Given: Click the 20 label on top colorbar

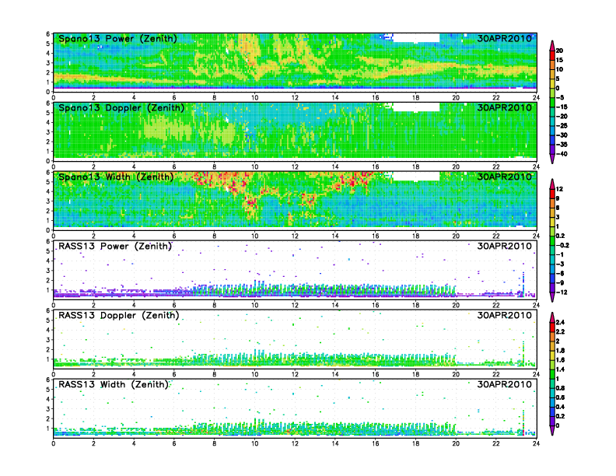Looking at the screenshot, I should [559, 51].
